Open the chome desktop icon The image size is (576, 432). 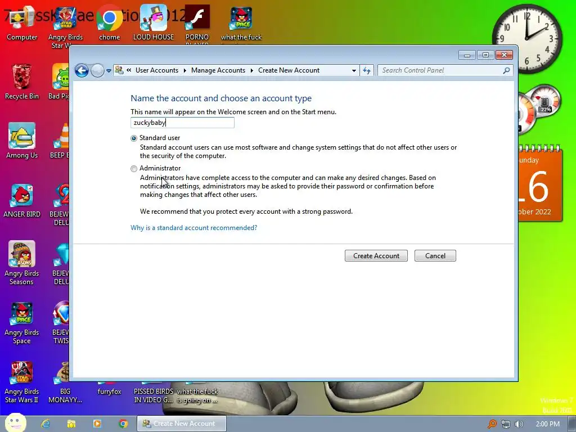110,24
